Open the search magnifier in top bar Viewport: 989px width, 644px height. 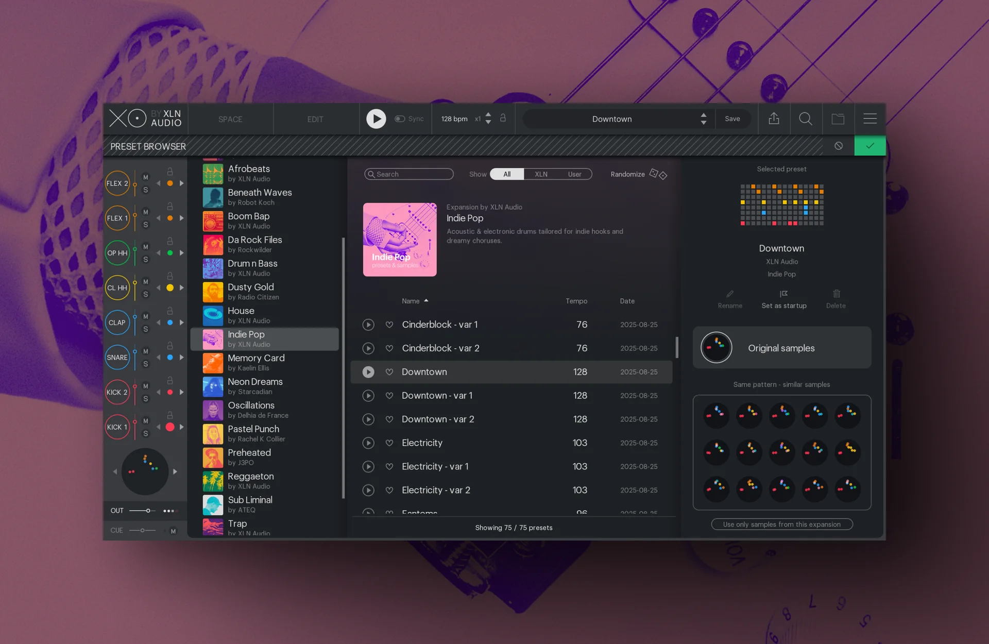pos(806,119)
